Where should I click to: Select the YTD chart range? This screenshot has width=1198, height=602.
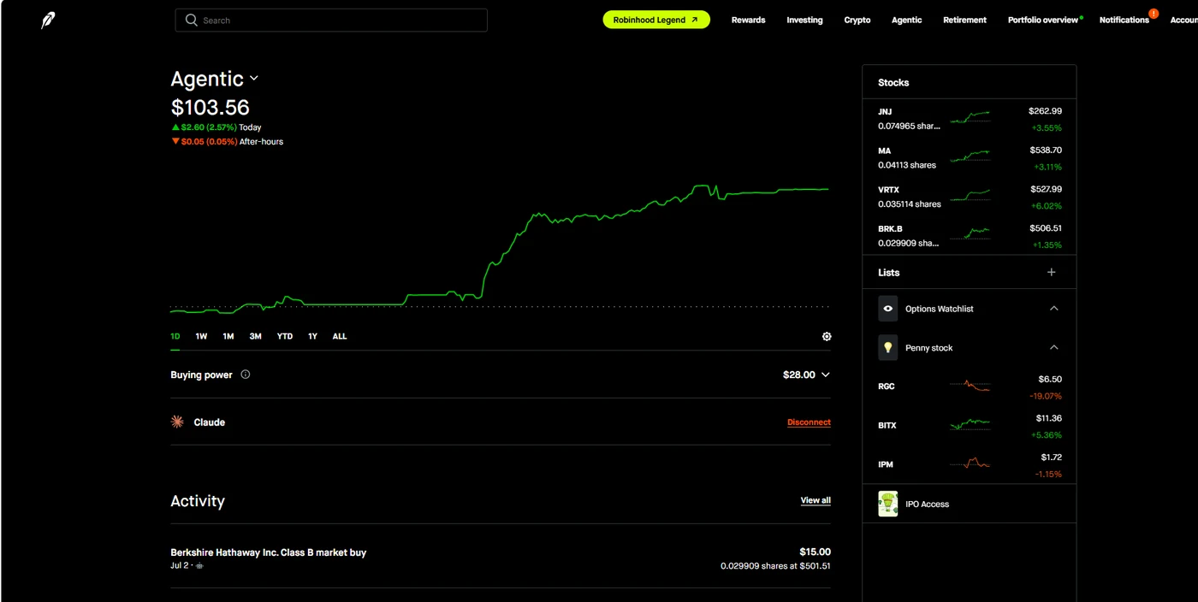coord(285,336)
